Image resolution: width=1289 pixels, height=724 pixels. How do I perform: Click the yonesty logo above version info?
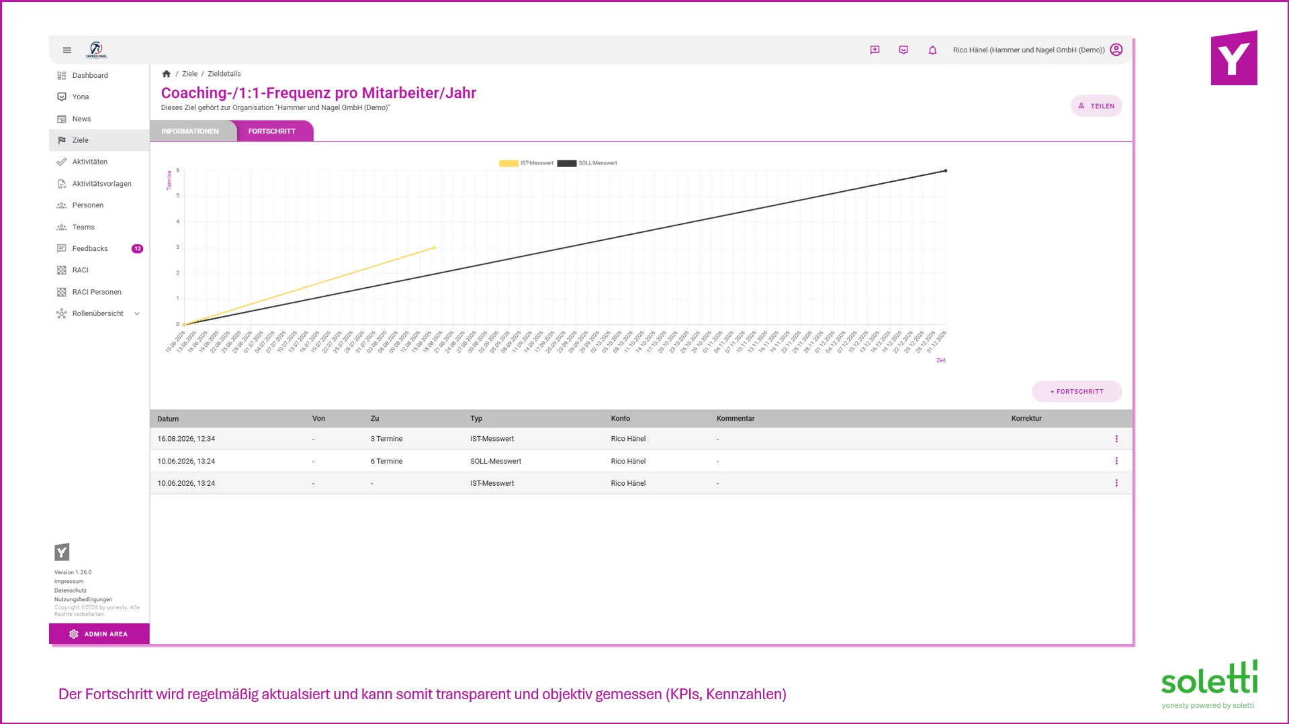tap(62, 552)
